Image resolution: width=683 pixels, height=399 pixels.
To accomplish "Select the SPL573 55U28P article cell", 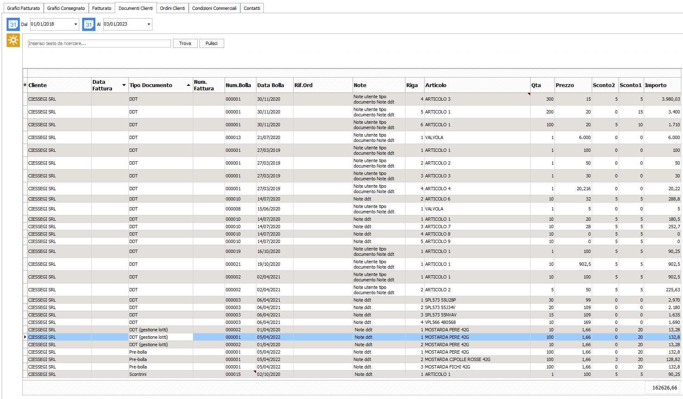I will click(x=477, y=300).
